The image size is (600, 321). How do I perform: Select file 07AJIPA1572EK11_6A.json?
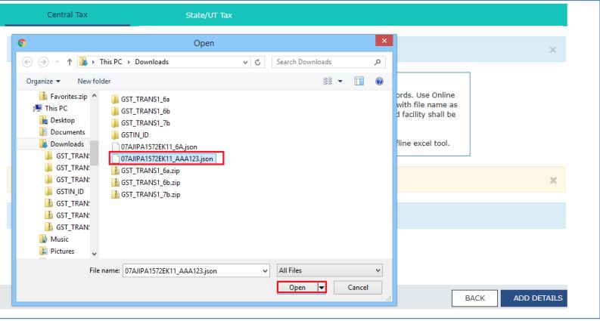click(154, 147)
